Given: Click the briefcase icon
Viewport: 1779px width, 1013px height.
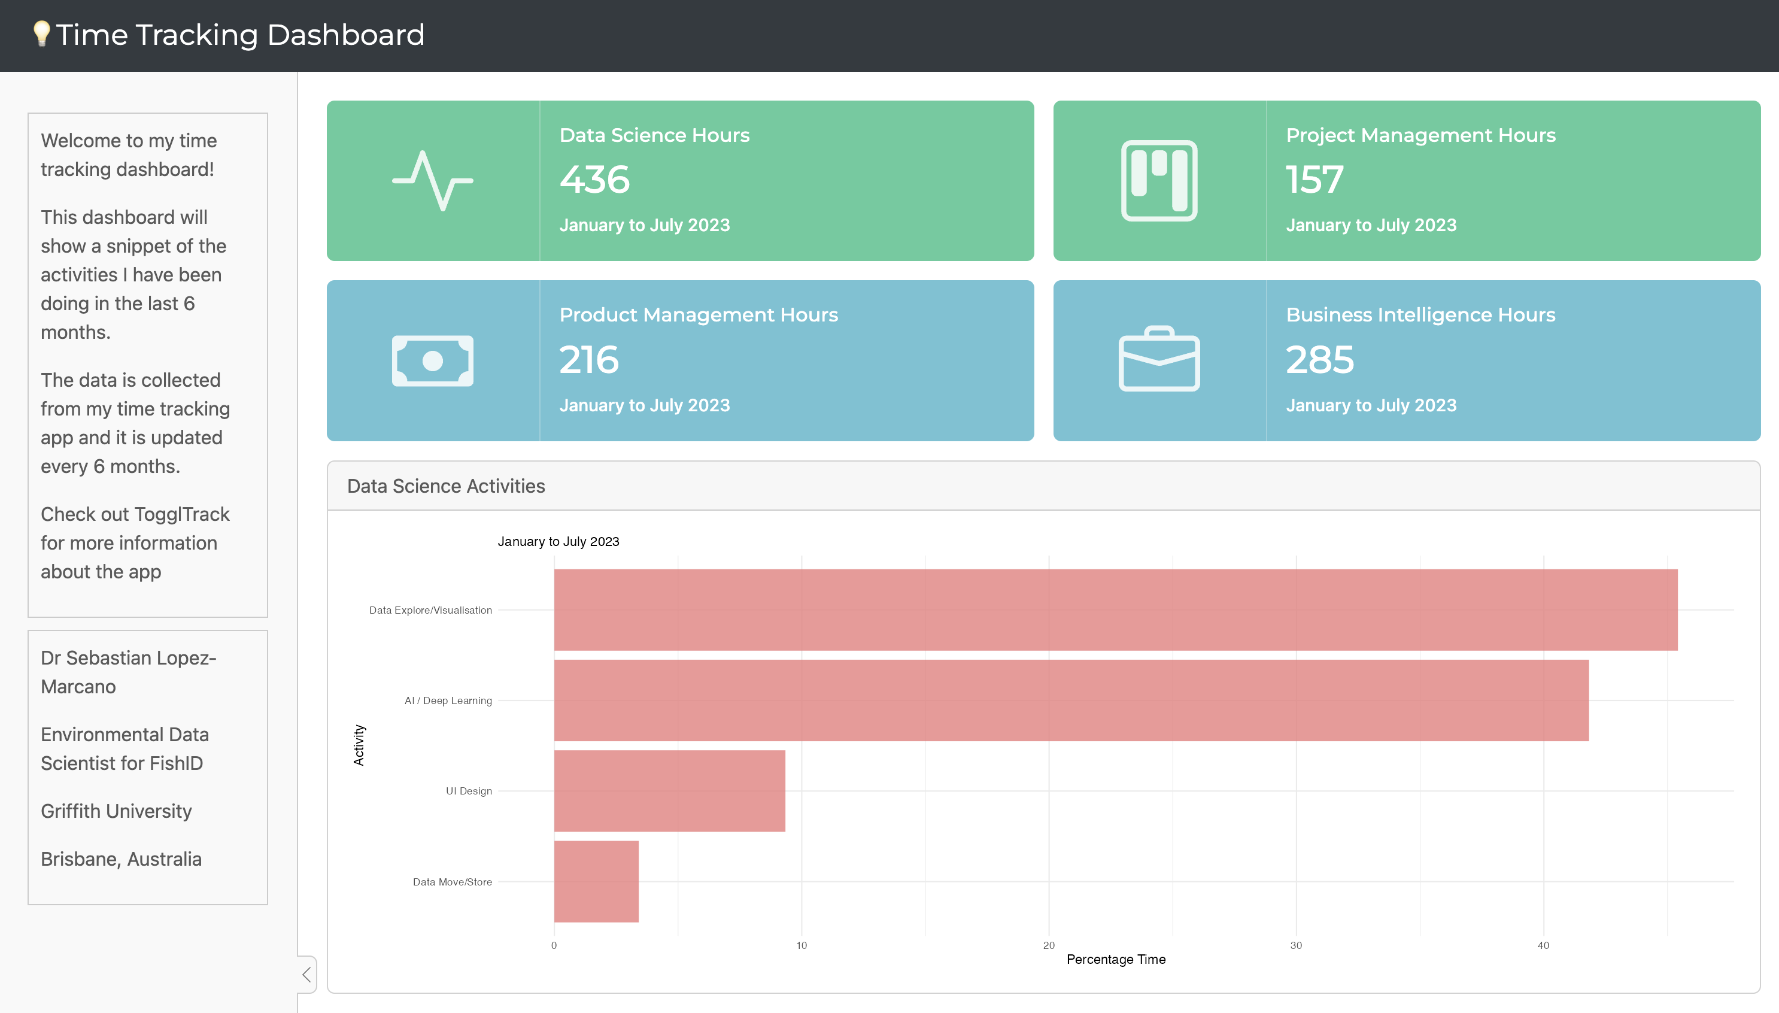Looking at the screenshot, I should click(x=1159, y=360).
